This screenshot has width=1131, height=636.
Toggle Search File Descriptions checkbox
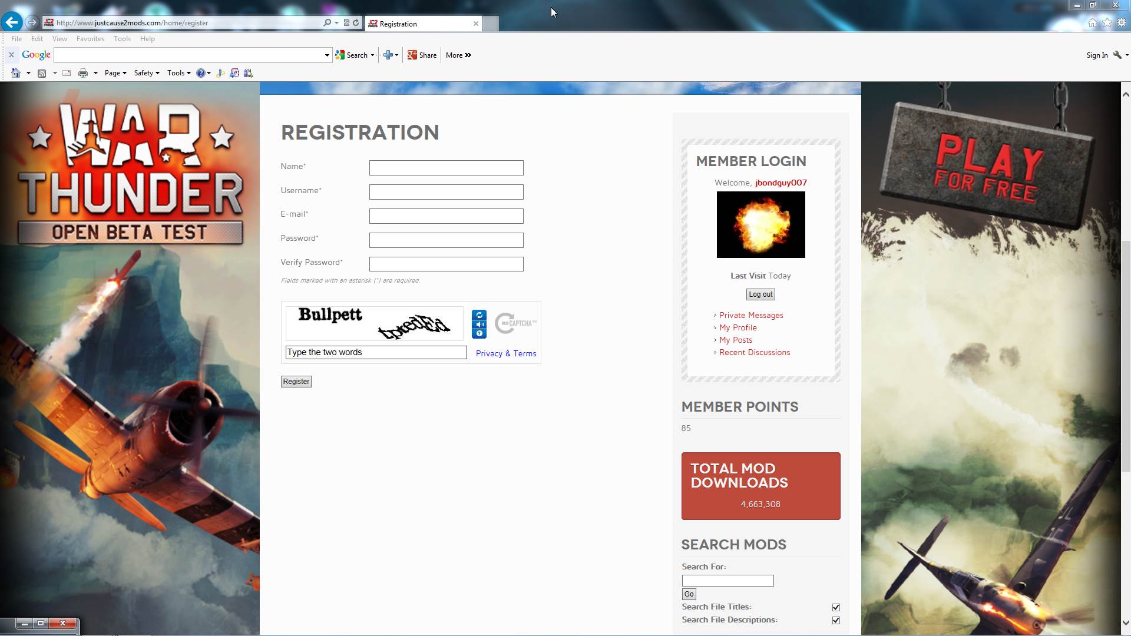tap(835, 620)
